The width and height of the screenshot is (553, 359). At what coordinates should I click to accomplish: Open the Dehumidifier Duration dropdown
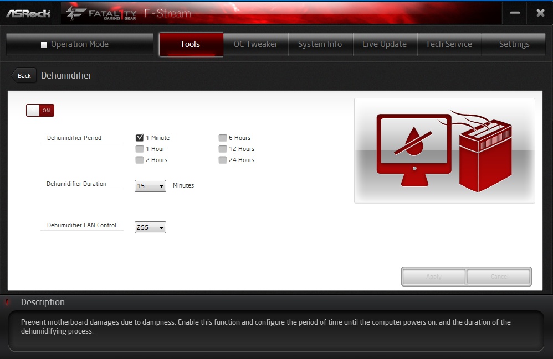150,186
